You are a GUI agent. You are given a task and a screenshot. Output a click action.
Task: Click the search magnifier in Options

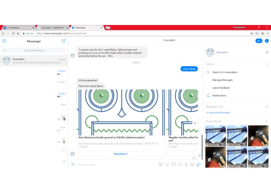click(x=208, y=72)
